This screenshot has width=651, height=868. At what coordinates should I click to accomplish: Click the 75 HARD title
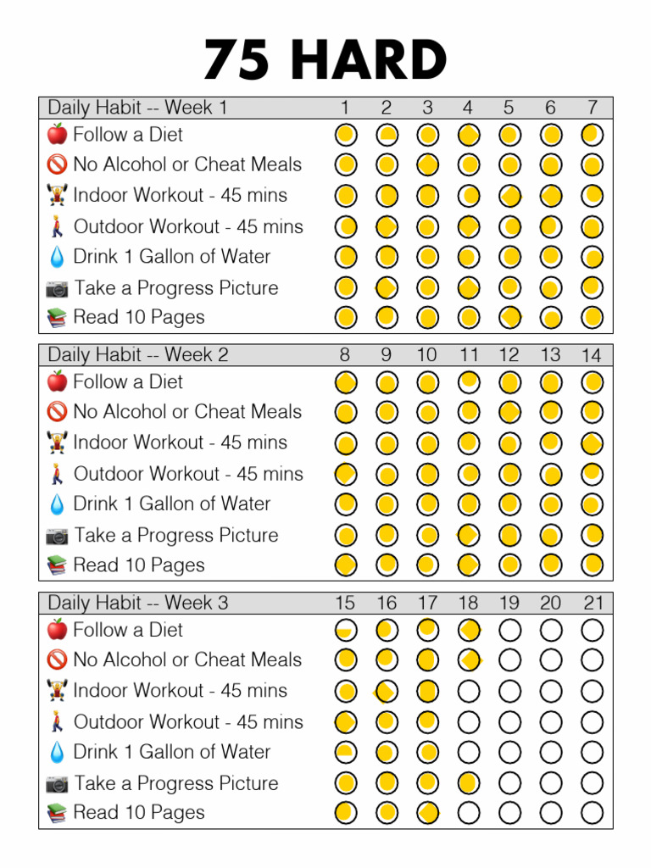(x=325, y=61)
